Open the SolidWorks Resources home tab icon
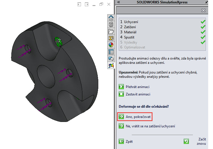This screenshot has width=213, height=149. click(x=111, y=18)
